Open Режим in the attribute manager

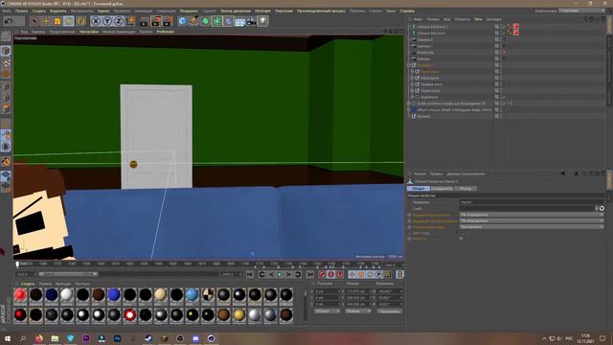[x=420, y=173]
